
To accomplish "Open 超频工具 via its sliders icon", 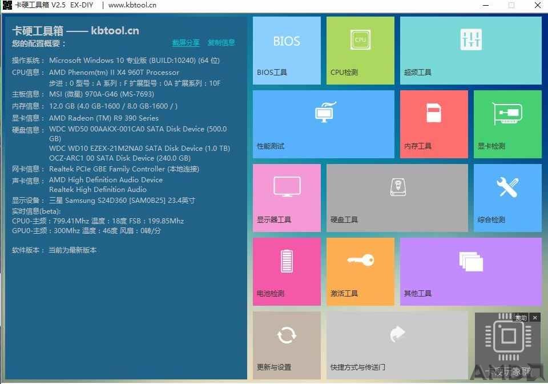I will [471, 39].
